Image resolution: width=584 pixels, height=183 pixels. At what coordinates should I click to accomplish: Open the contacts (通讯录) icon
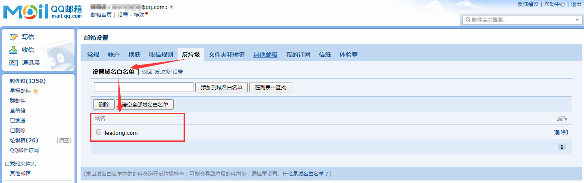point(14,63)
